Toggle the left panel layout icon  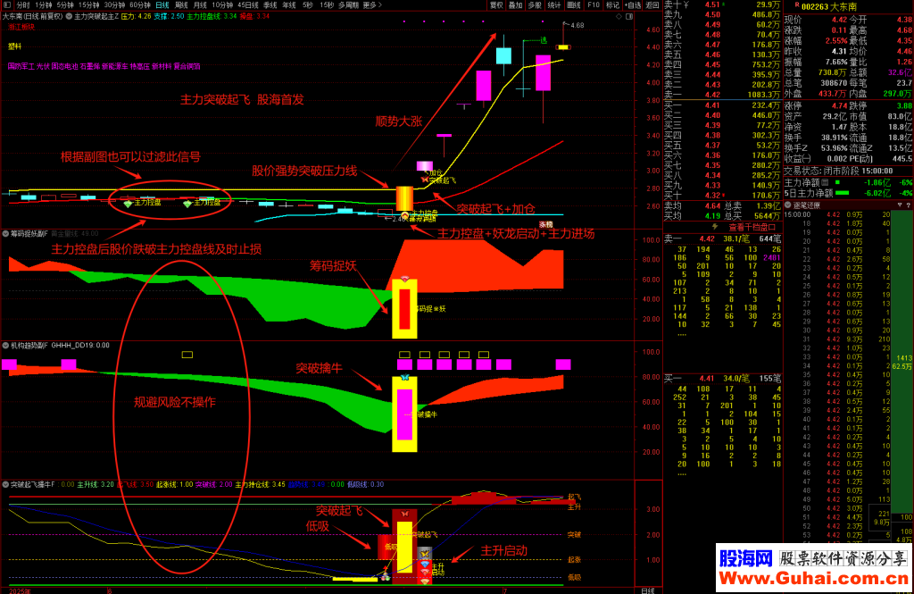tap(7, 4)
